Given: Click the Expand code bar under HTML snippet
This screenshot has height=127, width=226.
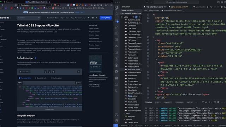Looking at the screenshot, I should (x=49, y=109).
